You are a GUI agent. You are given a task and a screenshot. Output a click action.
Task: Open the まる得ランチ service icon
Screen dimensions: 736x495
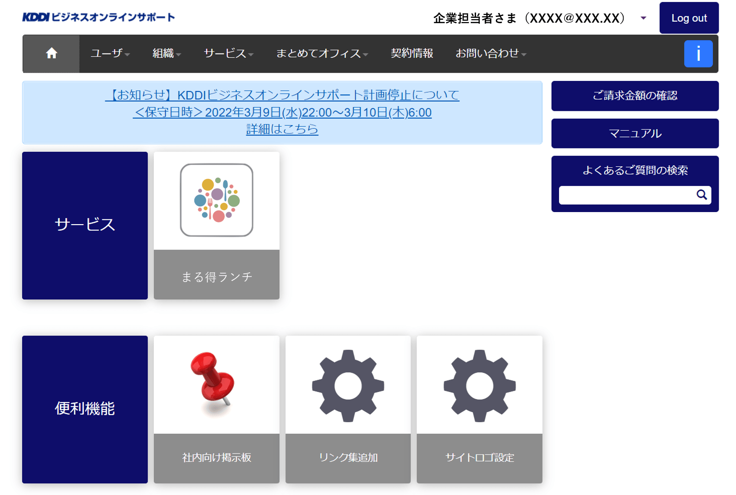pos(217,201)
